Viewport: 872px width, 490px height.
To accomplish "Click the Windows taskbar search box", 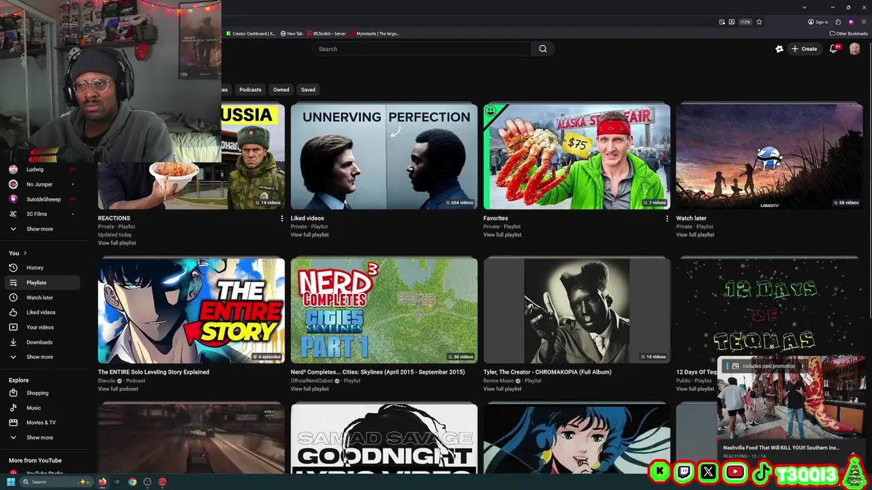I will pos(57,482).
